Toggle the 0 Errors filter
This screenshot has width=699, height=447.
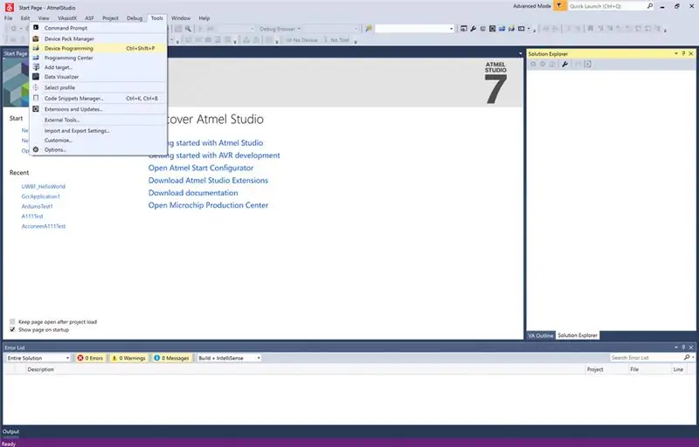click(91, 358)
